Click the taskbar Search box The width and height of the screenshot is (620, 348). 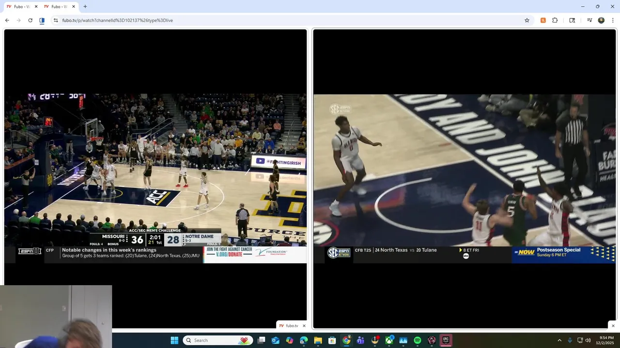click(x=217, y=340)
